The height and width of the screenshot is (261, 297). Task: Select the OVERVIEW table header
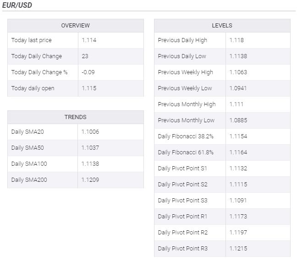(76, 26)
